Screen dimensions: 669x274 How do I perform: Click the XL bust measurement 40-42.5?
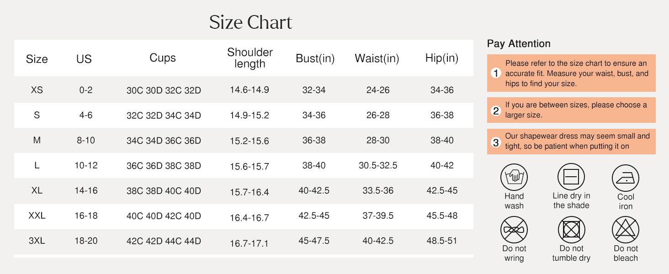tap(314, 190)
